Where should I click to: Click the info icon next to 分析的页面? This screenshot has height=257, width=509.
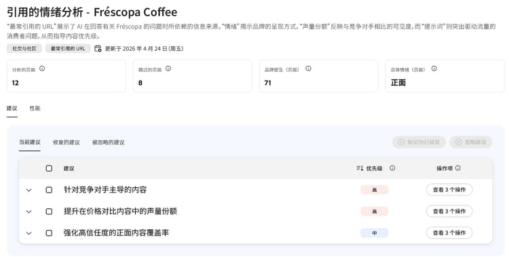tap(42, 68)
